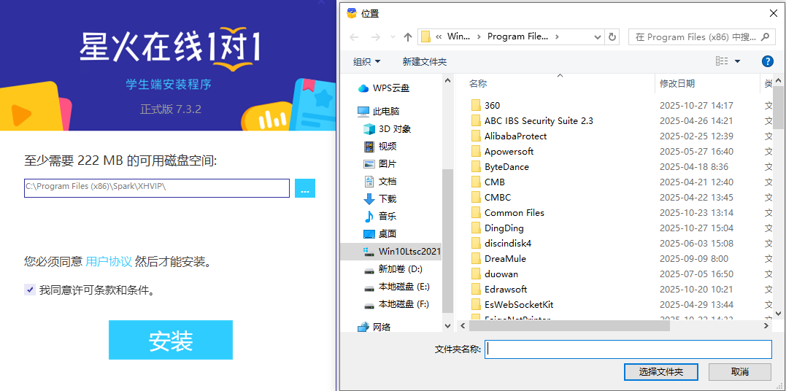The width and height of the screenshot is (786, 391).
Task: Select the ByteDance folder
Action: tap(499, 167)
